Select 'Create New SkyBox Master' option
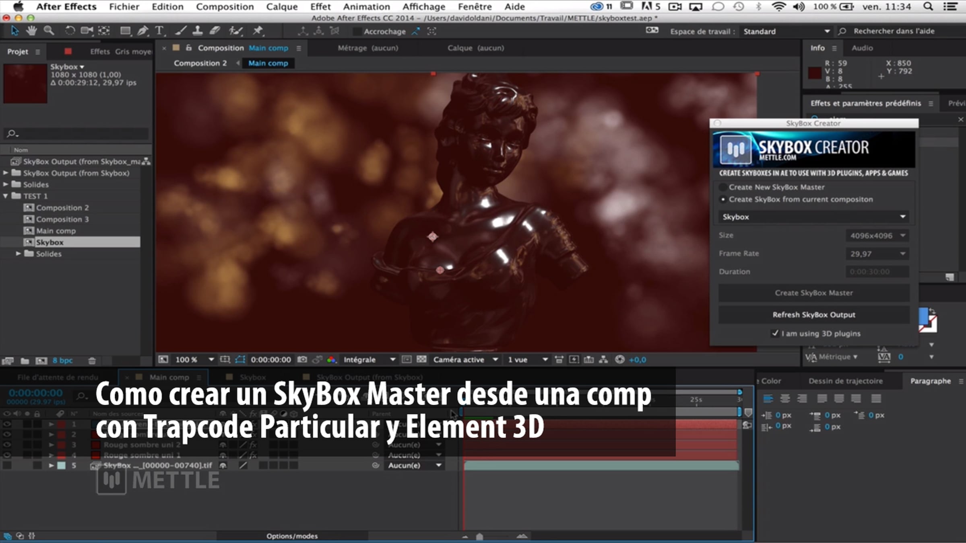This screenshot has height=543, width=966. (x=723, y=187)
